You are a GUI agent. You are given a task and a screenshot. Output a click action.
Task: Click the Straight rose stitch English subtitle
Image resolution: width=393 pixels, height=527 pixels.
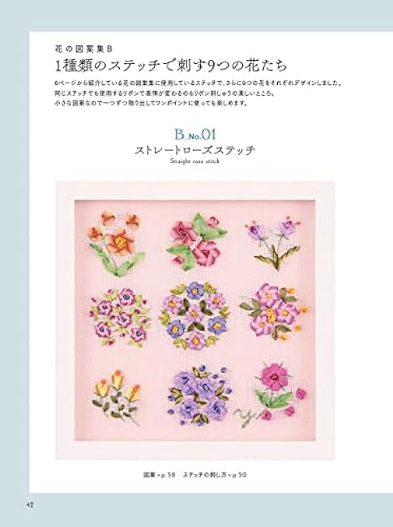[x=194, y=161]
